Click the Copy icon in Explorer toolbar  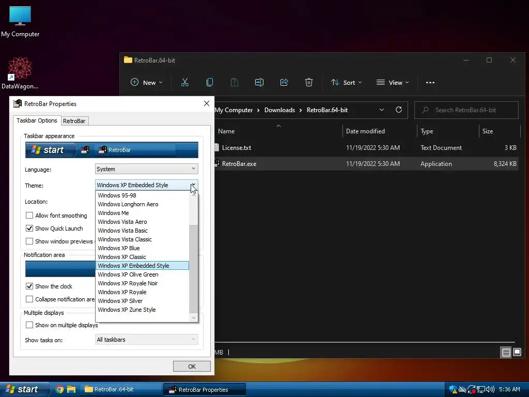click(x=210, y=82)
